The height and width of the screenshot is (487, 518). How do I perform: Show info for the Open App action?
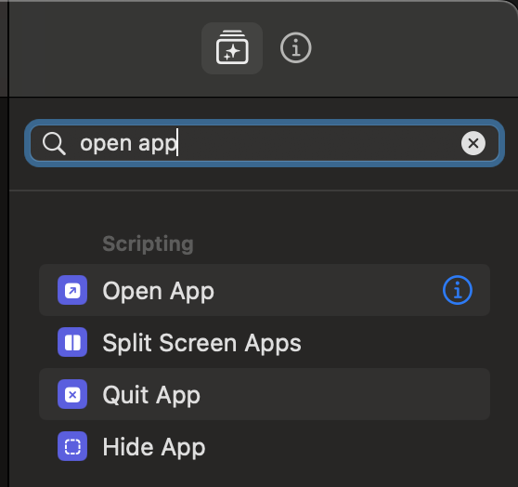pyautogui.click(x=458, y=290)
